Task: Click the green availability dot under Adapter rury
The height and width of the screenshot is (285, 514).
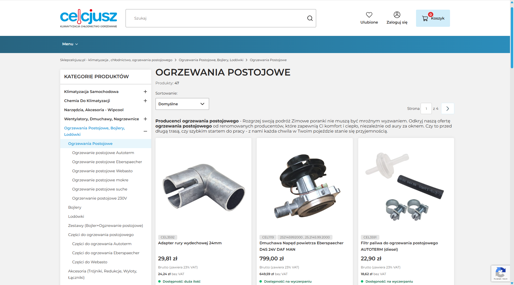Action: click(x=160, y=281)
